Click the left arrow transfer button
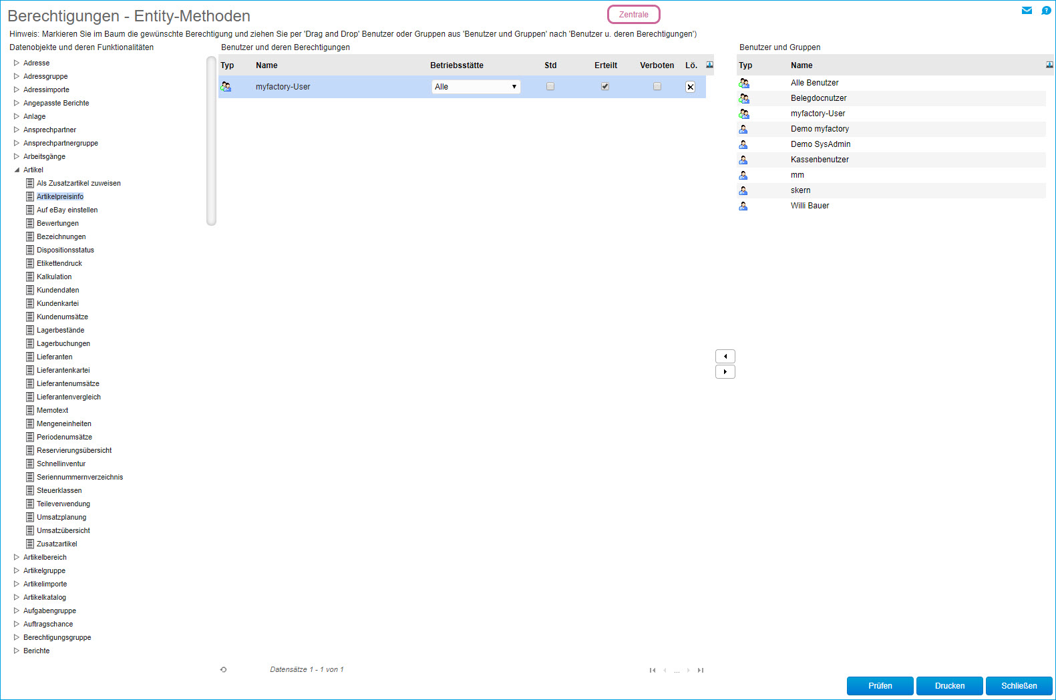This screenshot has height=700, width=1056. [725, 357]
